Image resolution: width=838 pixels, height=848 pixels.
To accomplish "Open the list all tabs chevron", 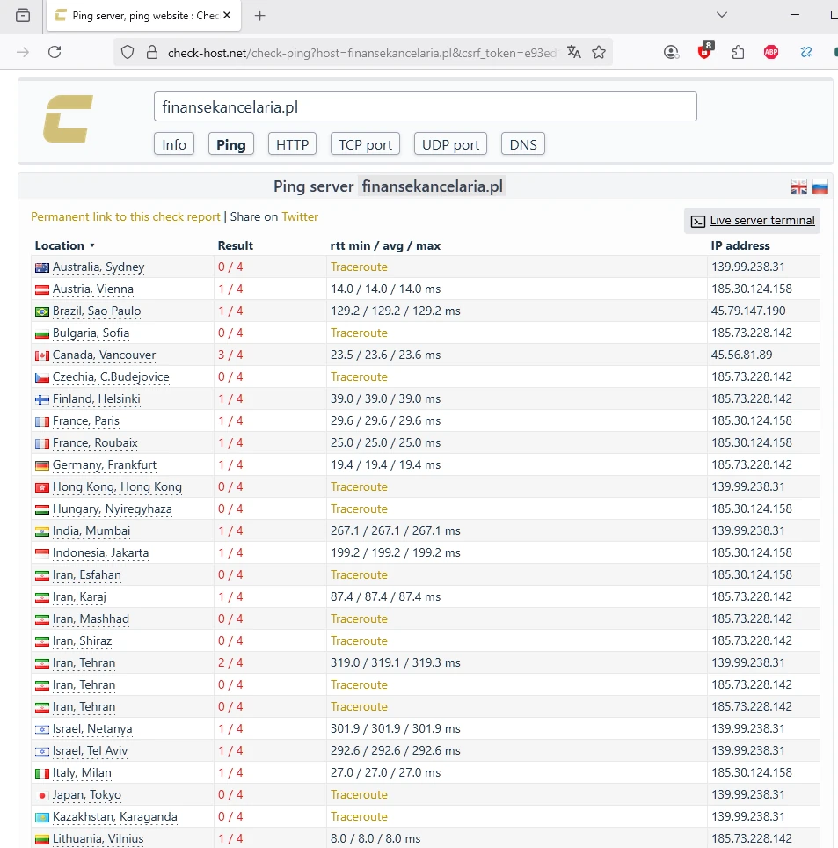I will click(721, 15).
